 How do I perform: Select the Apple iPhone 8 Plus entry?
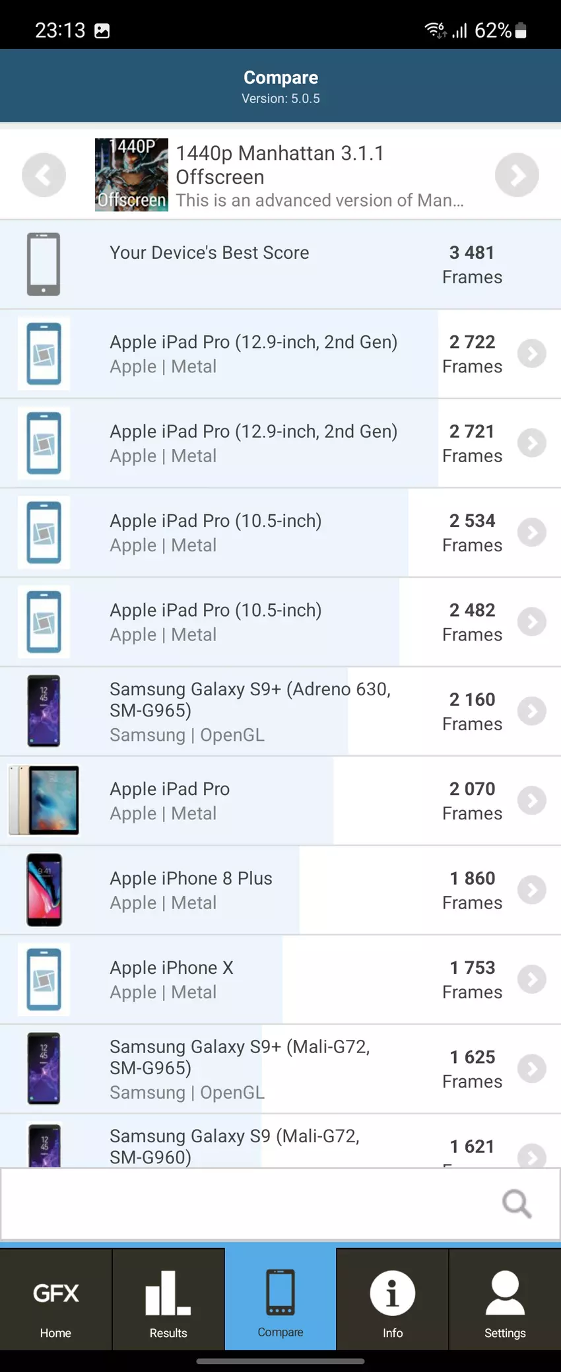pyautogui.click(x=191, y=890)
